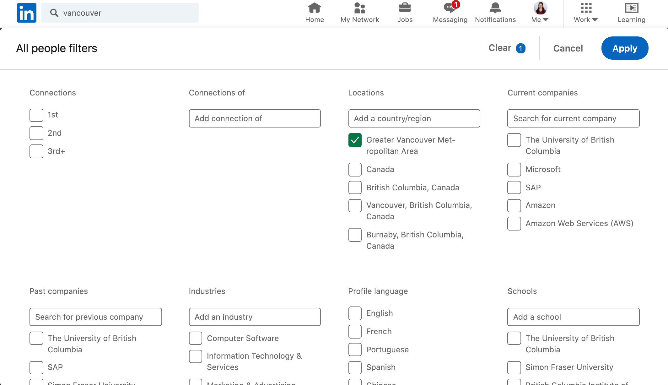
Task: Cancel the people filters dialog
Action: pyautogui.click(x=568, y=48)
